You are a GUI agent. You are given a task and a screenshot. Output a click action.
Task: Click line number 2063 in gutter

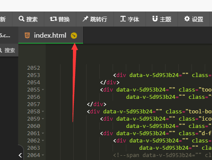34,148
